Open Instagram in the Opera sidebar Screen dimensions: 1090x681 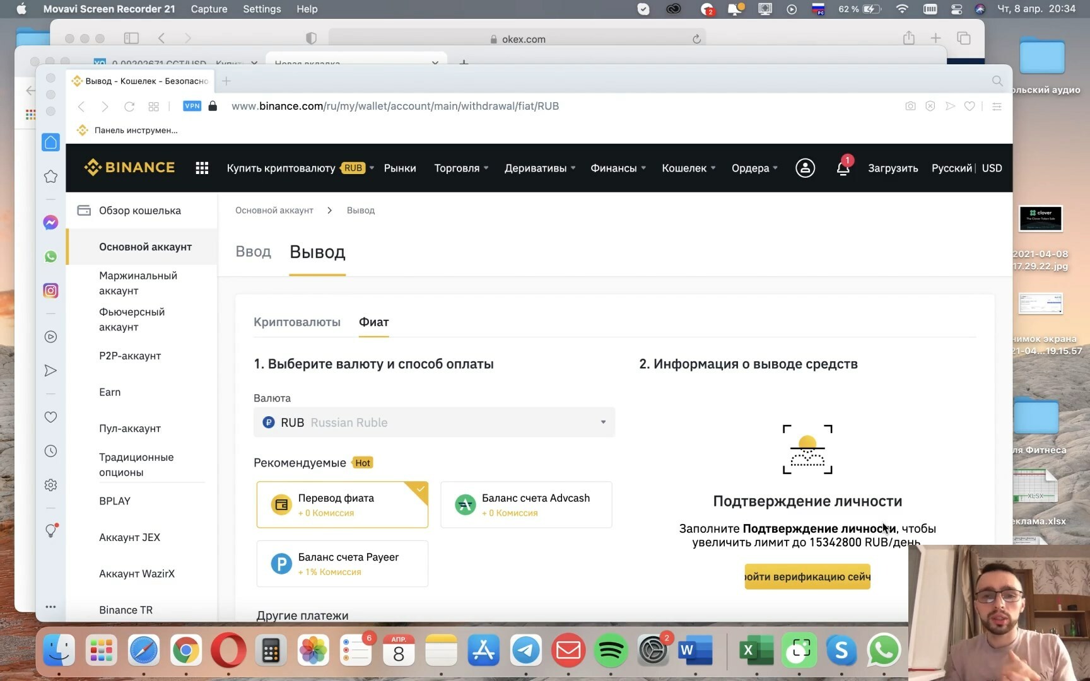51,291
